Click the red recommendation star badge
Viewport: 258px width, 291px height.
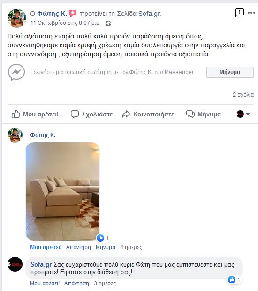(x=73, y=14)
